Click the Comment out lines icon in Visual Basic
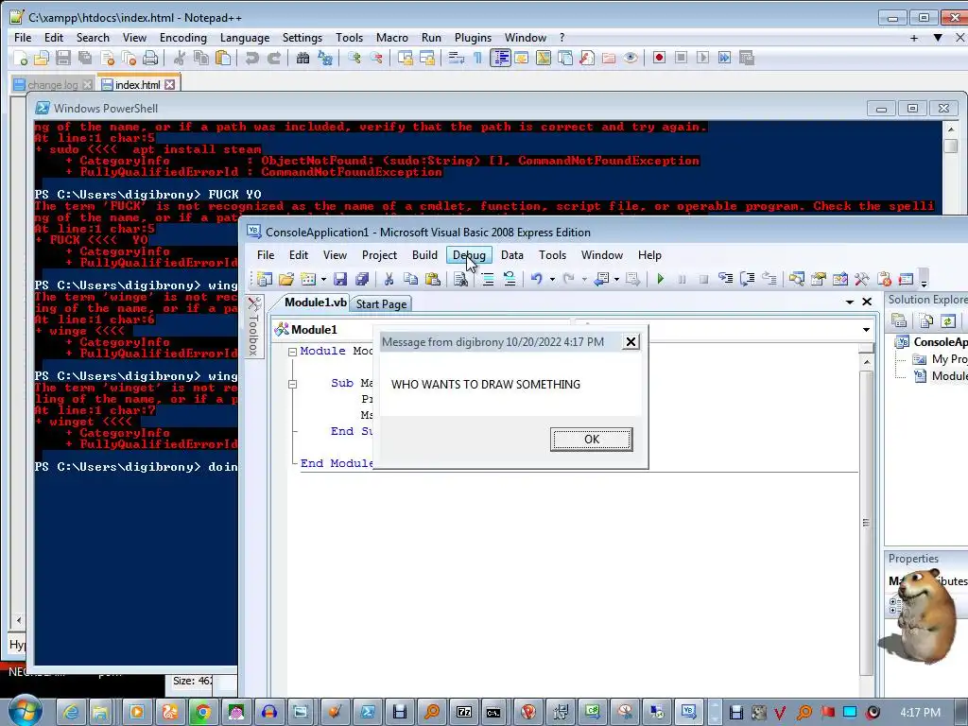Image resolution: width=968 pixels, height=726 pixels. [488, 279]
